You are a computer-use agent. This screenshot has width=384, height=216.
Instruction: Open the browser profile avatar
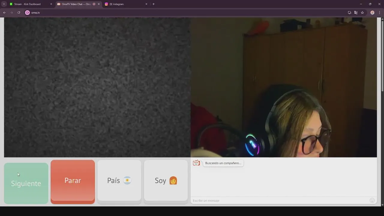(372, 13)
